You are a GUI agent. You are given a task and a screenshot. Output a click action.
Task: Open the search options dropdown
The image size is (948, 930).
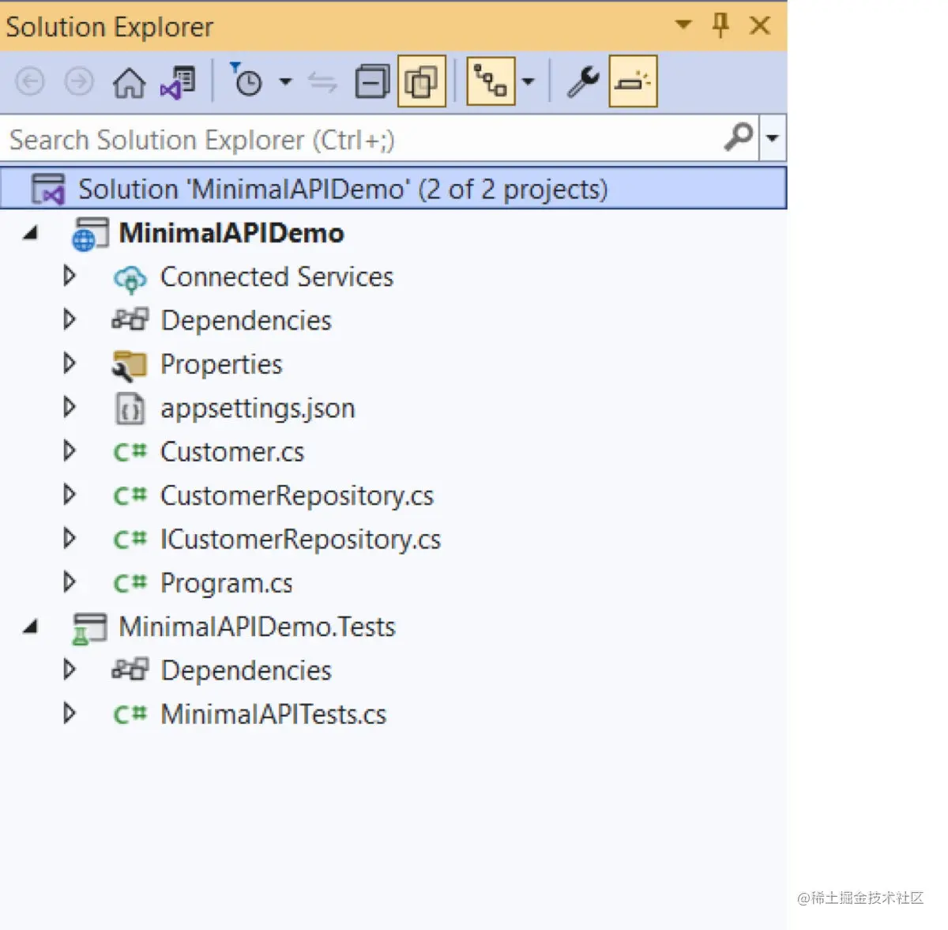(x=773, y=139)
